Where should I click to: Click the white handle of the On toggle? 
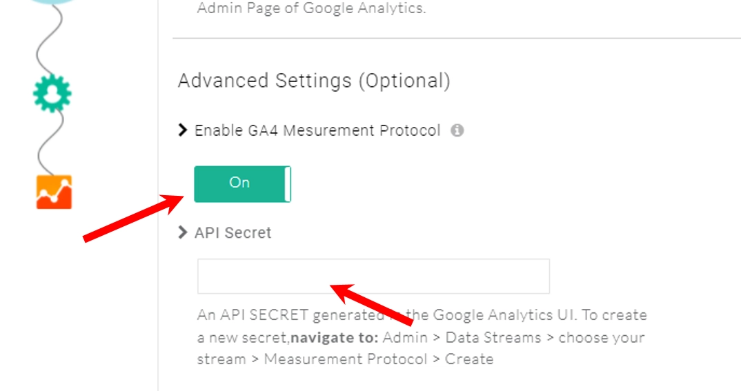point(288,183)
